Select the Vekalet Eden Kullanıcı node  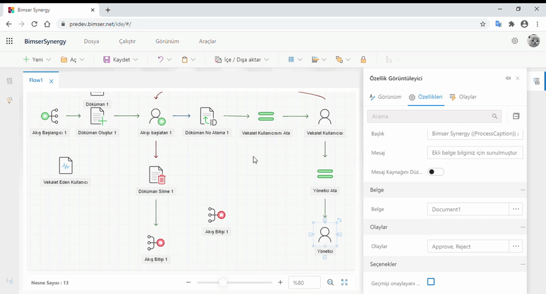pos(66,166)
